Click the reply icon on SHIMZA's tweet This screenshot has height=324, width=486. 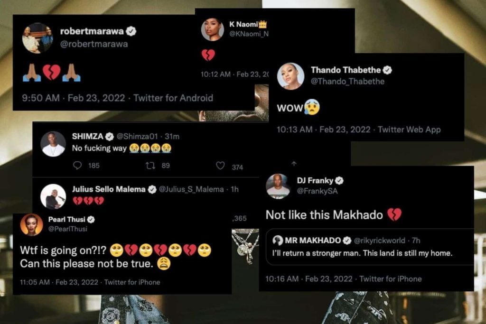coord(77,166)
